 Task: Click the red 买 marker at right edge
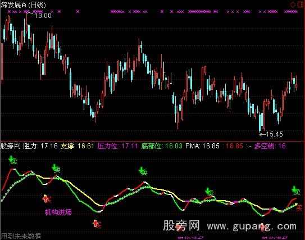coord(299,207)
